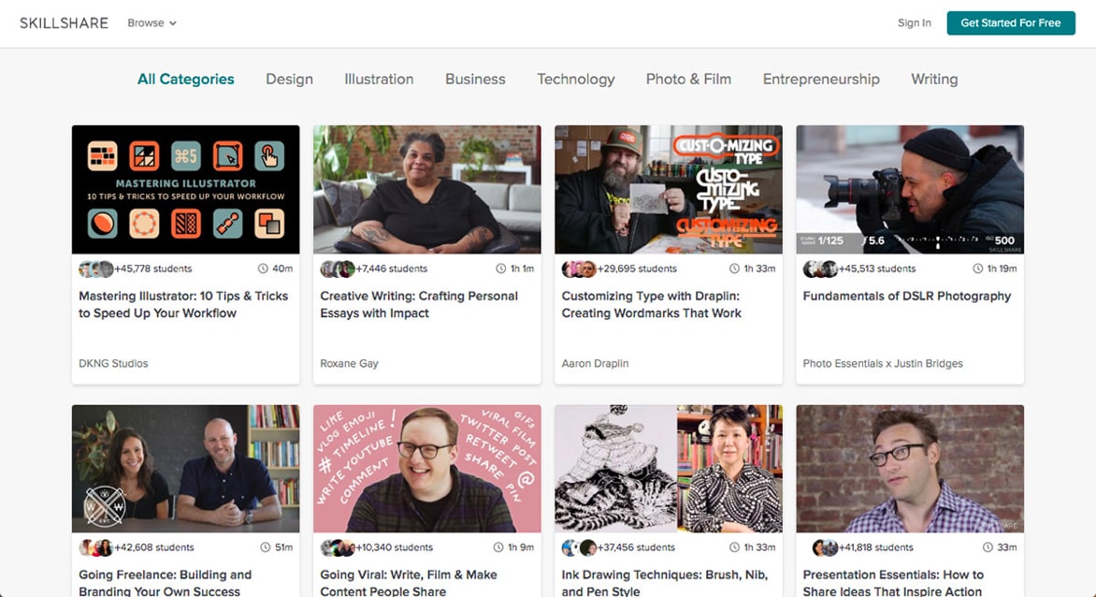Click the Sign In link
Screen dimensions: 1096x597
point(915,23)
